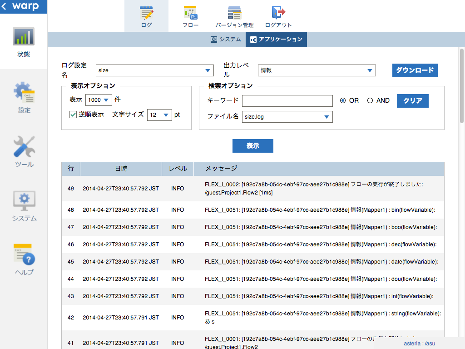The height and width of the screenshot is (349, 465).
Task: Click the メッセージ column header
Action: (x=319, y=169)
